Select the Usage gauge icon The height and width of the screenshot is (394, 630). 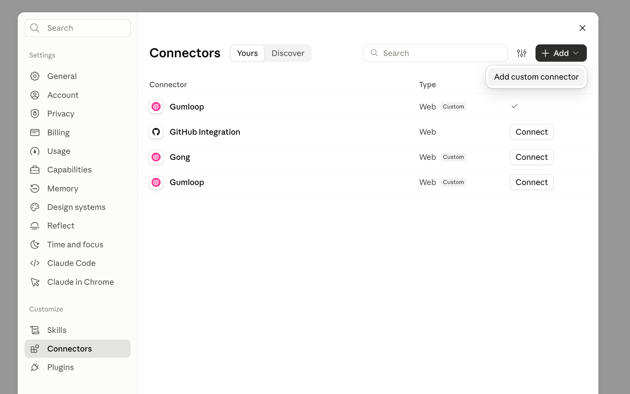[35, 151]
